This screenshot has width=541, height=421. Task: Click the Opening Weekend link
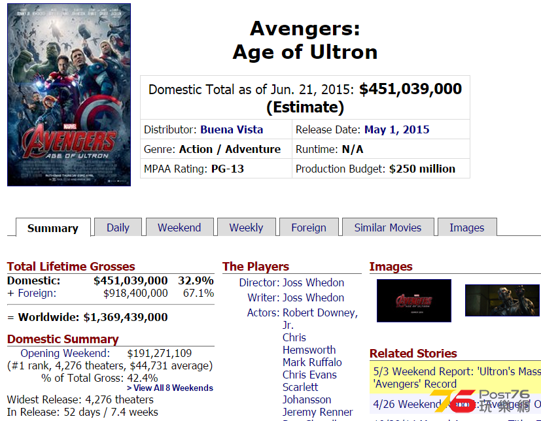[65, 353]
